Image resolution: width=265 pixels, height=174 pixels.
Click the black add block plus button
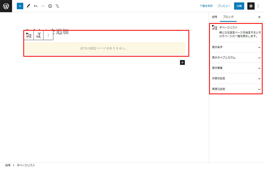click(x=182, y=63)
